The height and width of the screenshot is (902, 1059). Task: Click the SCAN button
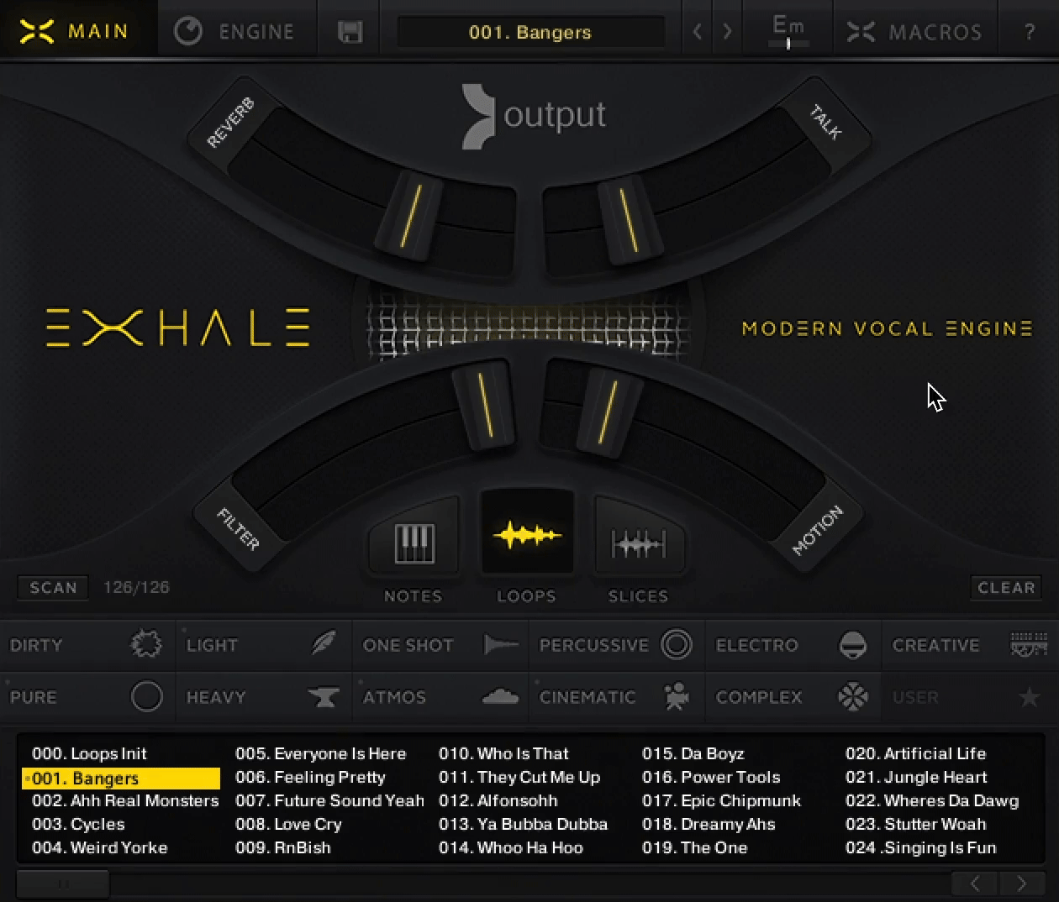(x=53, y=587)
